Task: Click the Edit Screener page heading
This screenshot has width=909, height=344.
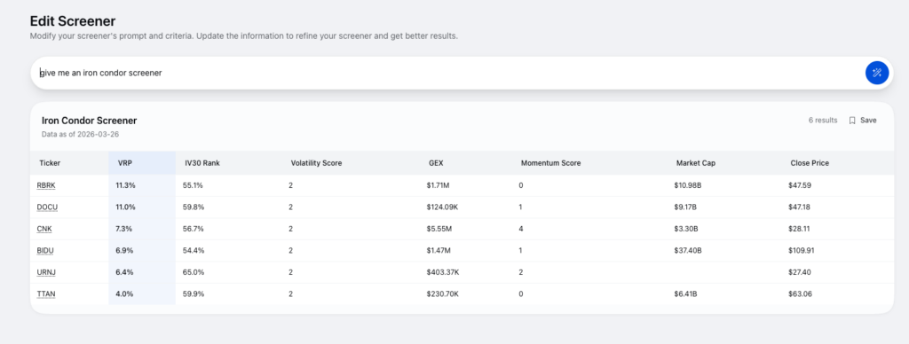Action: (x=73, y=21)
